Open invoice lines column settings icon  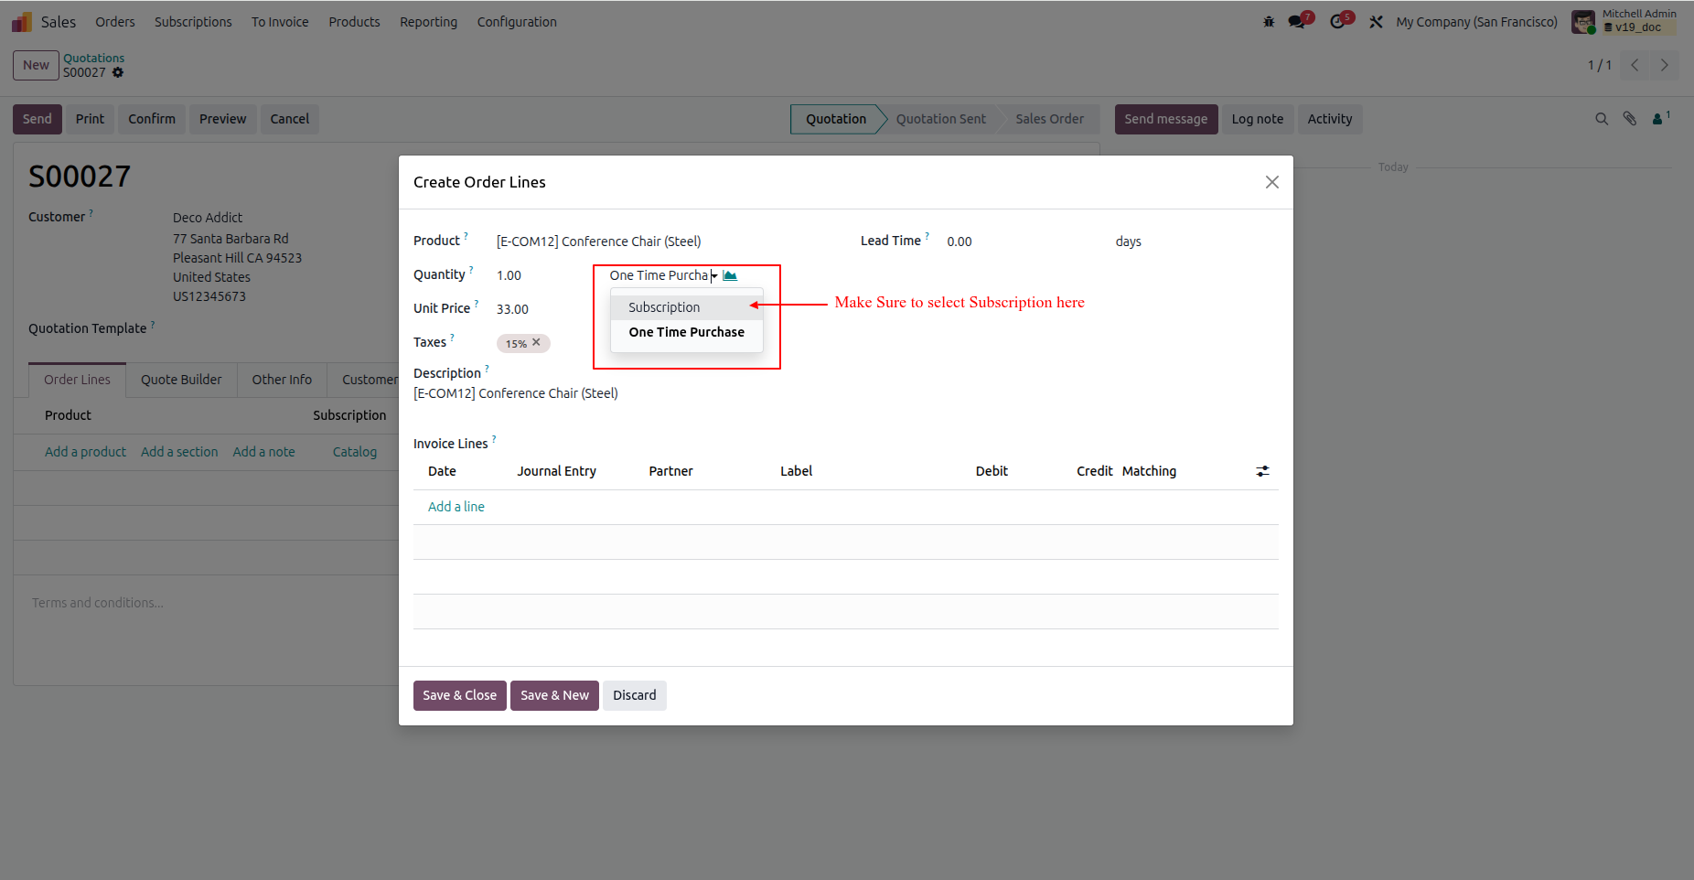click(x=1262, y=471)
